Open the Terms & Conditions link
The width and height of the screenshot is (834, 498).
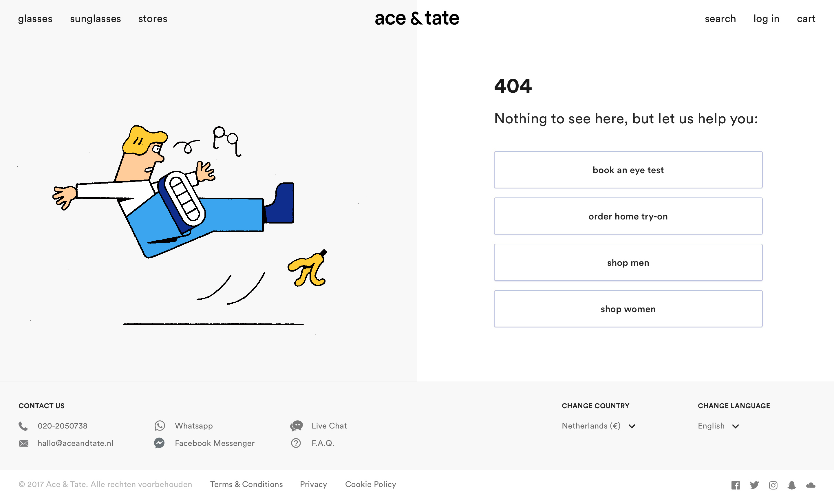point(246,485)
